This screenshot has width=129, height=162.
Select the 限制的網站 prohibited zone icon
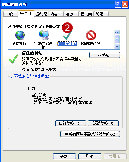coord(91,35)
